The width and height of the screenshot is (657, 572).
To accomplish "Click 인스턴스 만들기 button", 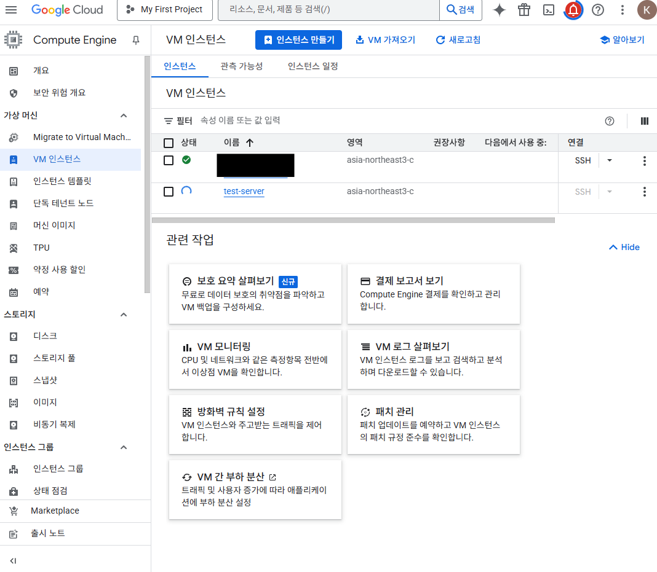I will click(x=298, y=40).
